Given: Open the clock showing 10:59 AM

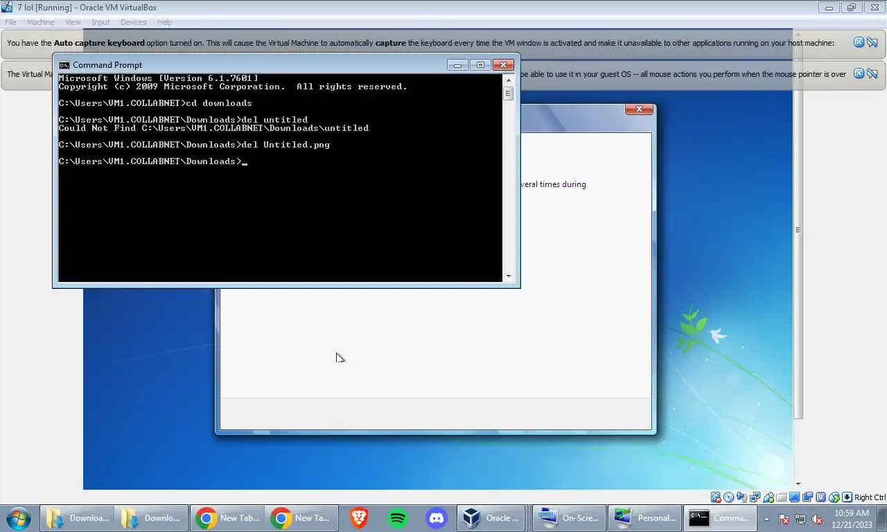Looking at the screenshot, I should pyautogui.click(x=852, y=518).
